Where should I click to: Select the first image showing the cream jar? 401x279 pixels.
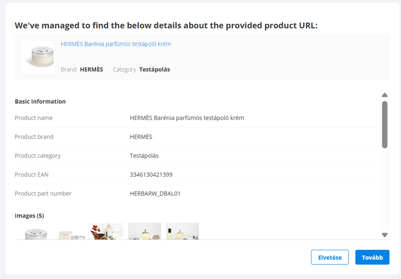pyautogui.click(x=36, y=232)
